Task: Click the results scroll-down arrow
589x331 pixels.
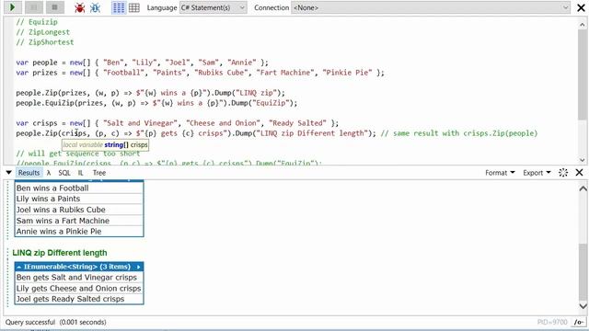Action: 583,306
